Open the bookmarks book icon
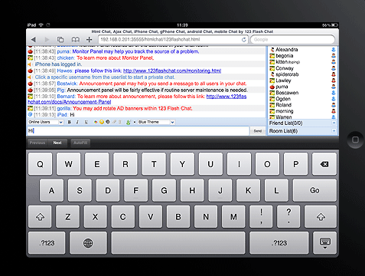Screen dimensions: 365x276 click(75, 40)
